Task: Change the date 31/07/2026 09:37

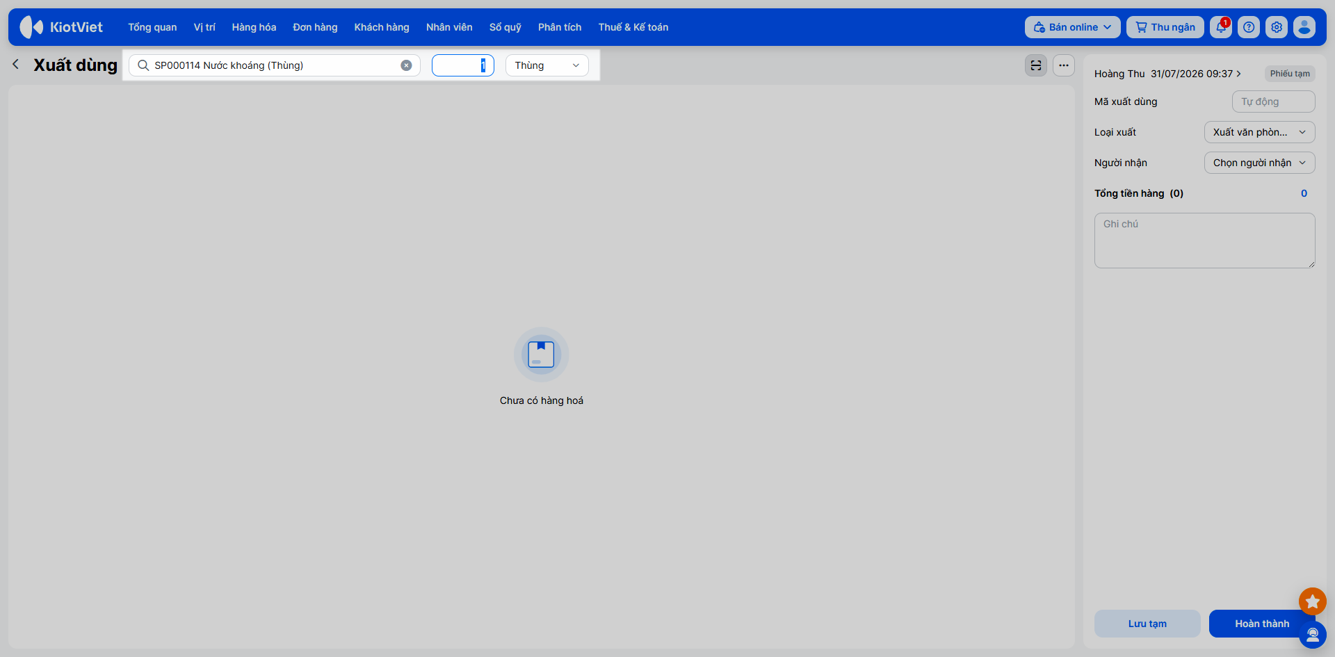Action: (1195, 74)
